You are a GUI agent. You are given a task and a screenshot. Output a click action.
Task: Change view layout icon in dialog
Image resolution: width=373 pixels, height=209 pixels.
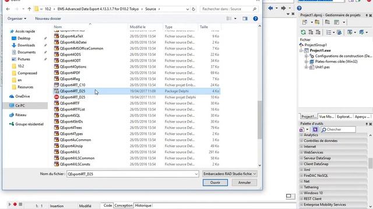click(x=229, y=19)
